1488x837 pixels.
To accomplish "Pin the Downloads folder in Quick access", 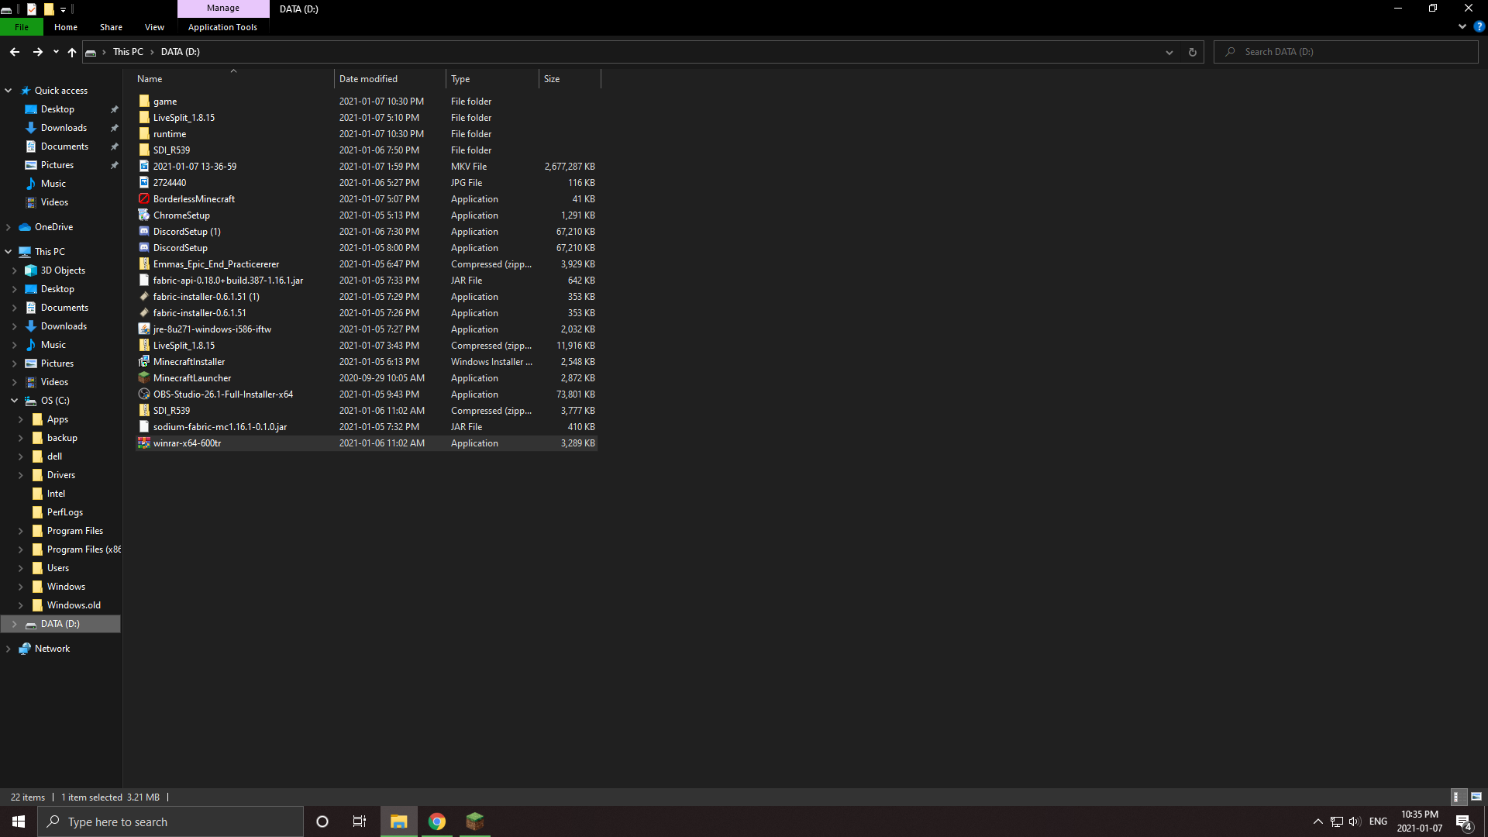I will pos(114,127).
